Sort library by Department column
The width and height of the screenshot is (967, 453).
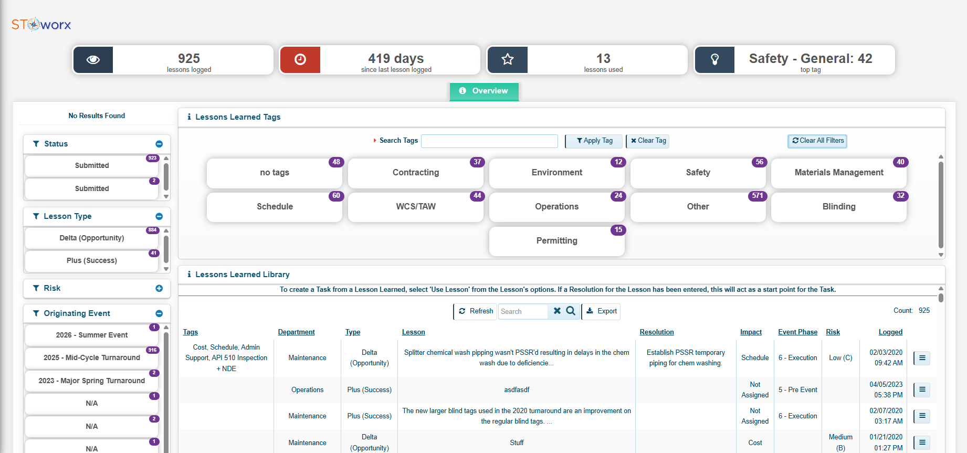pyautogui.click(x=297, y=332)
